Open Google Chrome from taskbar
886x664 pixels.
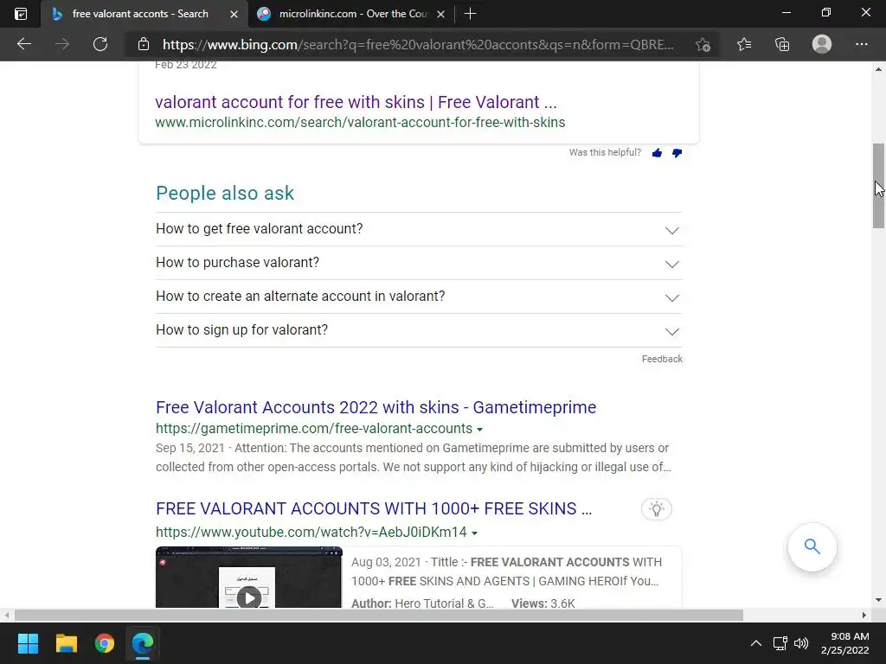[105, 643]
